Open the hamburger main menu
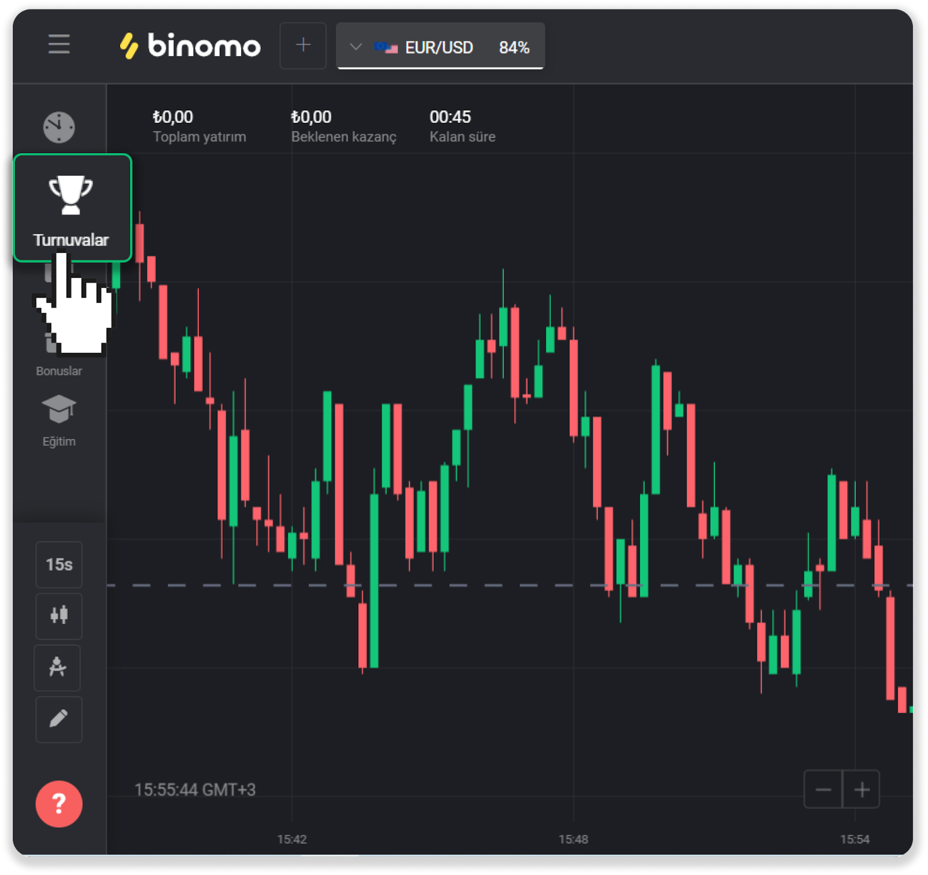The height and width of the screenshot is (875, 928). pyautogui.click(x=59, y=44)
